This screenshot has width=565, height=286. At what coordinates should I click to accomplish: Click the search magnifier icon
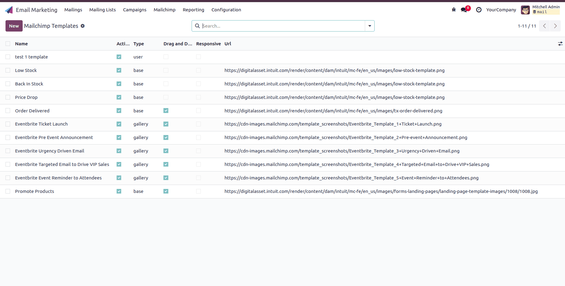197,26
